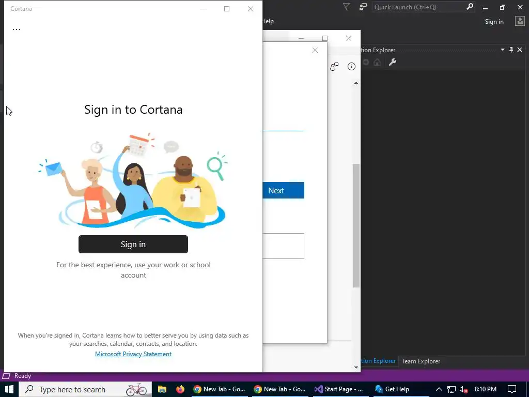Switch to second New Tab Chrome window
The width and height of the screenshot is (529, 397).
(279, 389)
